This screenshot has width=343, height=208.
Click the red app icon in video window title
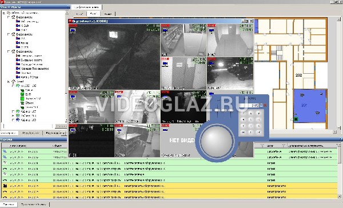coord(70,21)
